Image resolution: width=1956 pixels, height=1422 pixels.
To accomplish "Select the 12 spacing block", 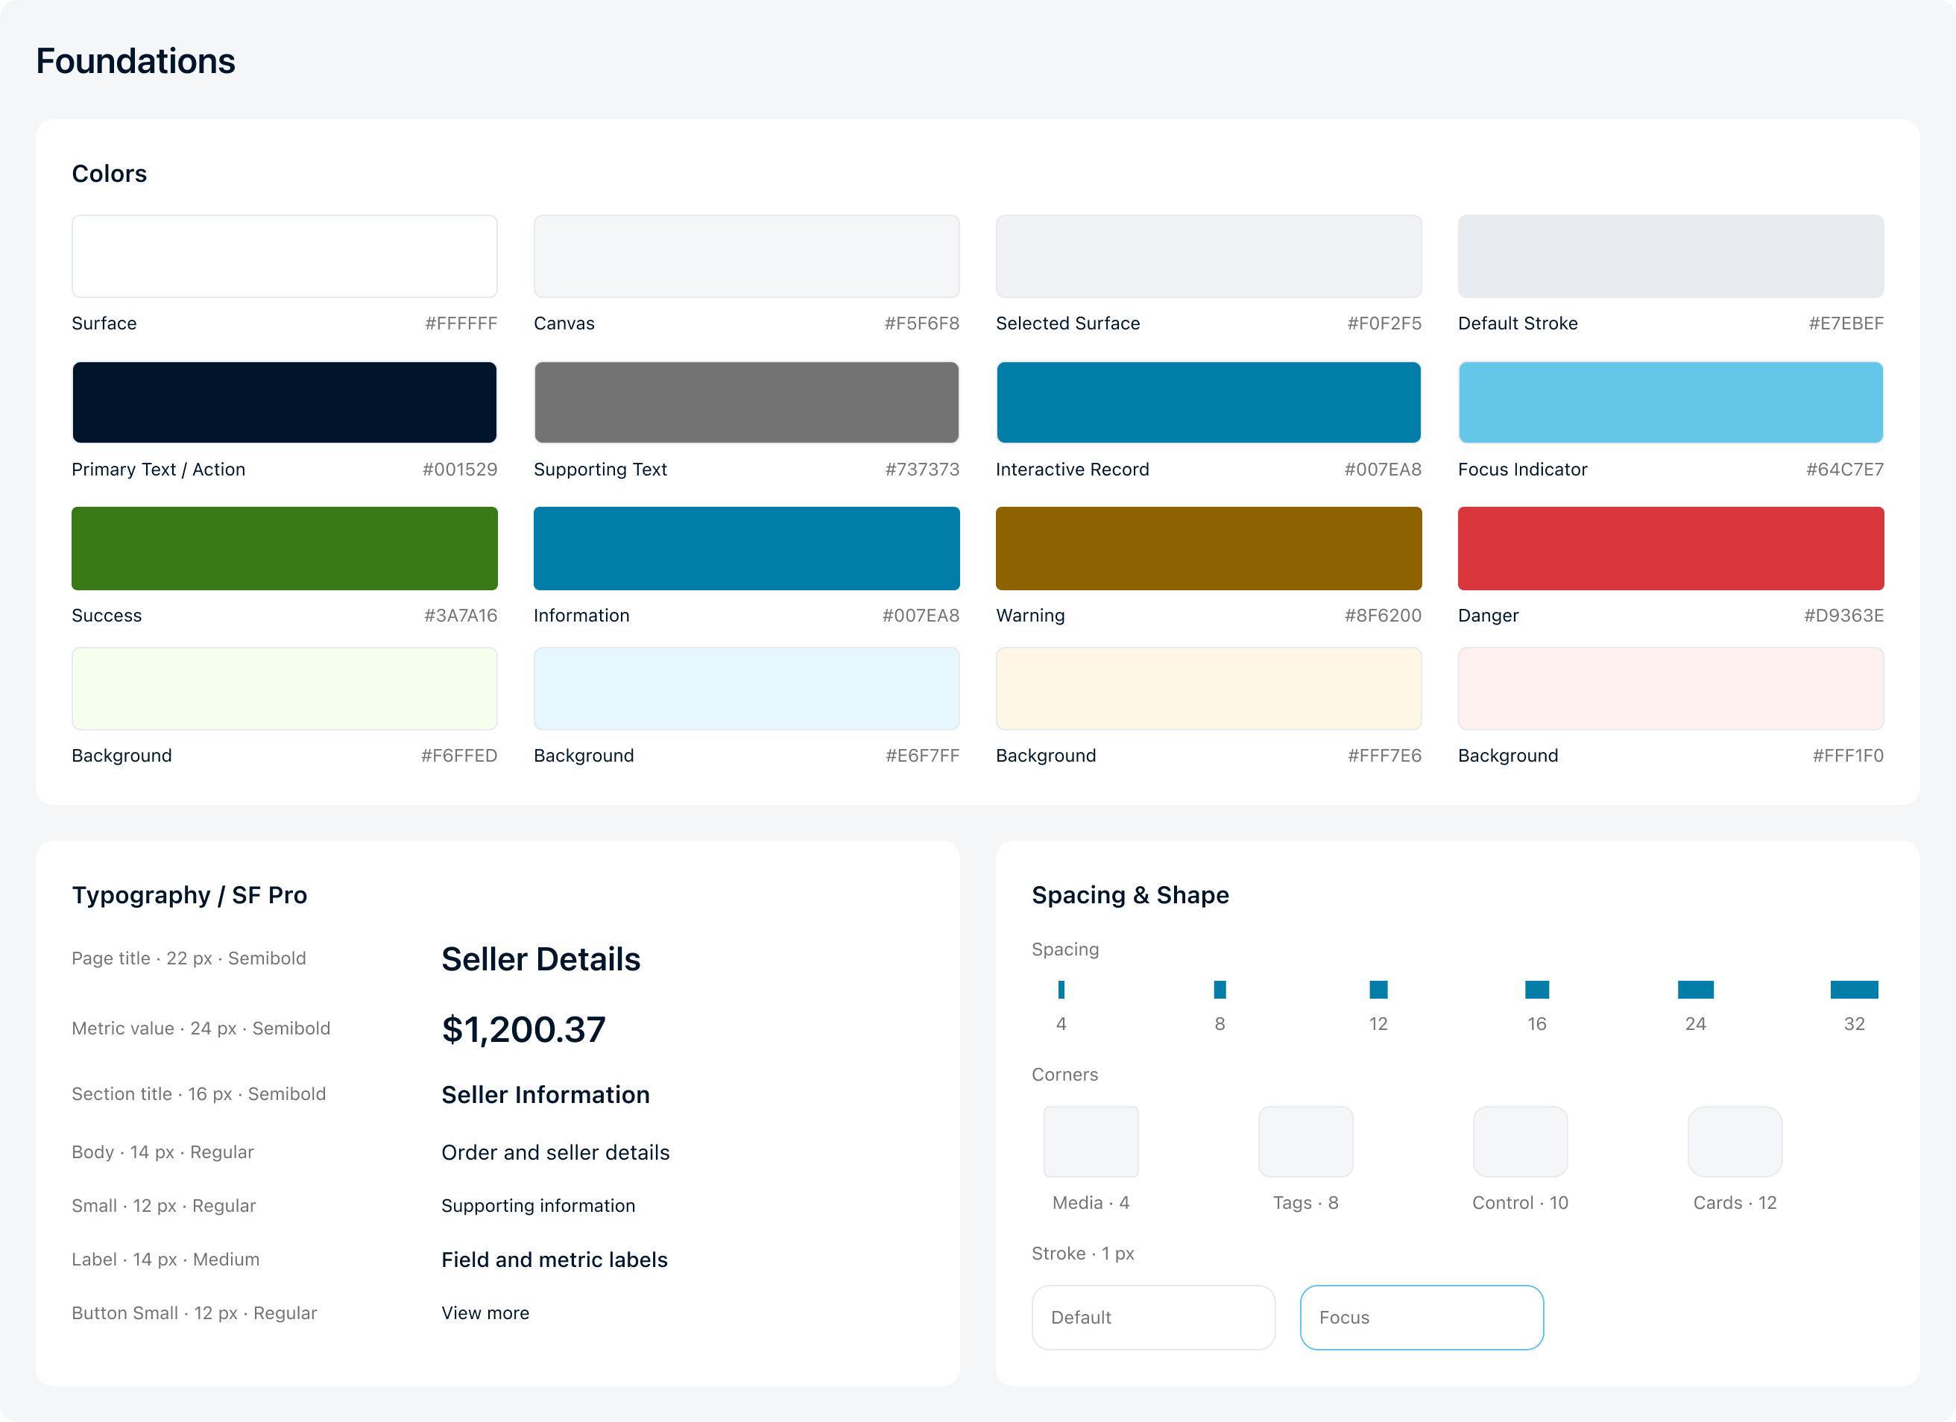I will click(x=1379, y=989).
